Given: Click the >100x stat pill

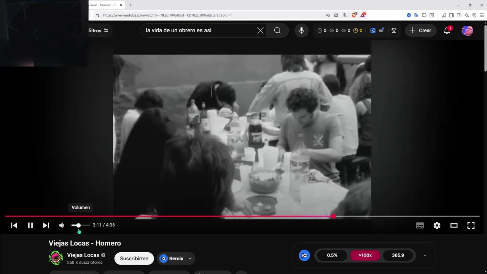Looking at the screenshot, I should click(365, 255).
